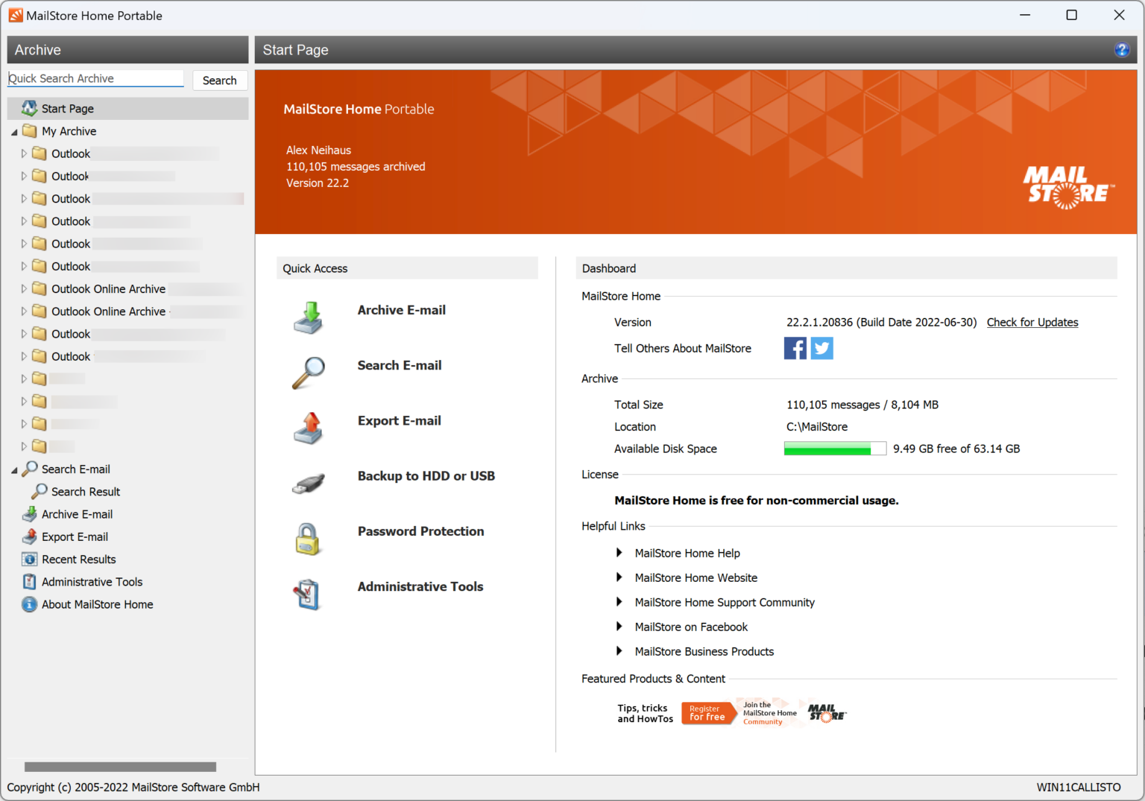
Task: Select the Administrative Tools clipboard icon
Action: coord(308,594)
